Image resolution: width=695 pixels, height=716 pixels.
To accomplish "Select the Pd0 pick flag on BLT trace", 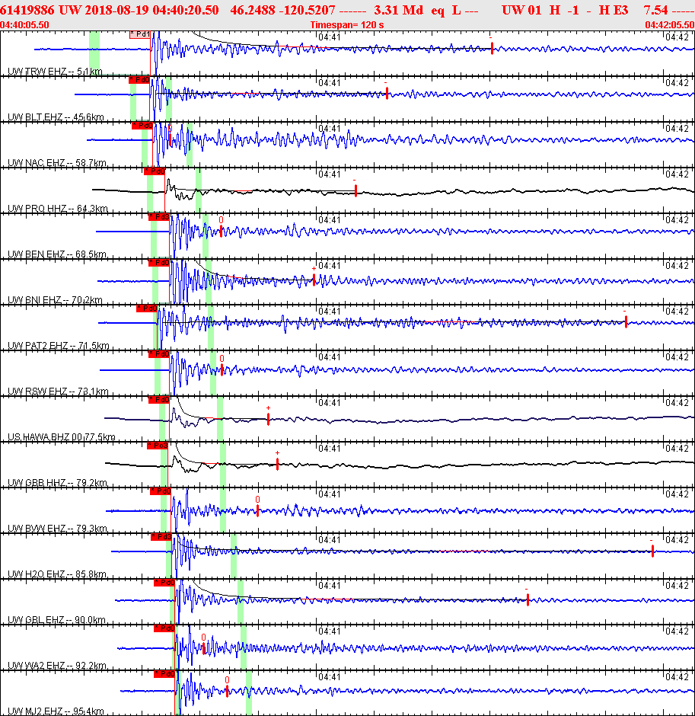I will [x=139, y=80].
